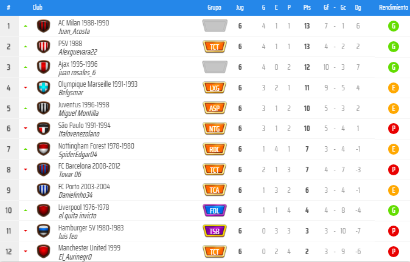
Task: Open the Manchester United 1999 team link
Action: click(89, 248)
